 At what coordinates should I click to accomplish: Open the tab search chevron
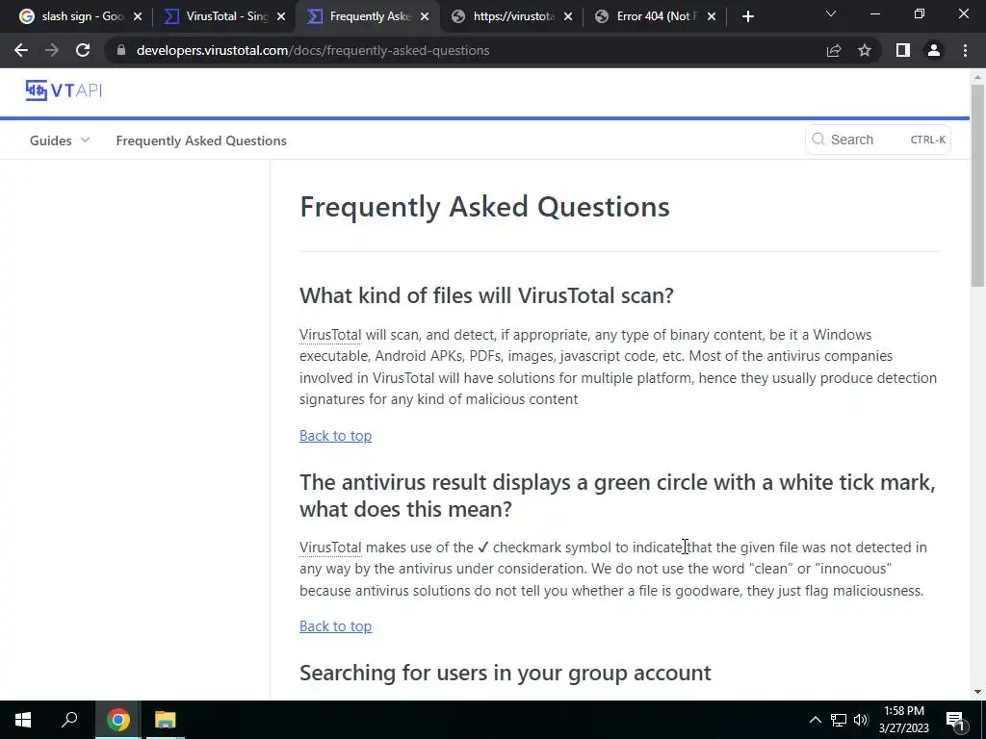[831, 13]
